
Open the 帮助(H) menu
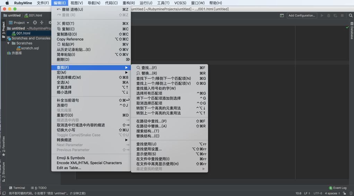216,3
